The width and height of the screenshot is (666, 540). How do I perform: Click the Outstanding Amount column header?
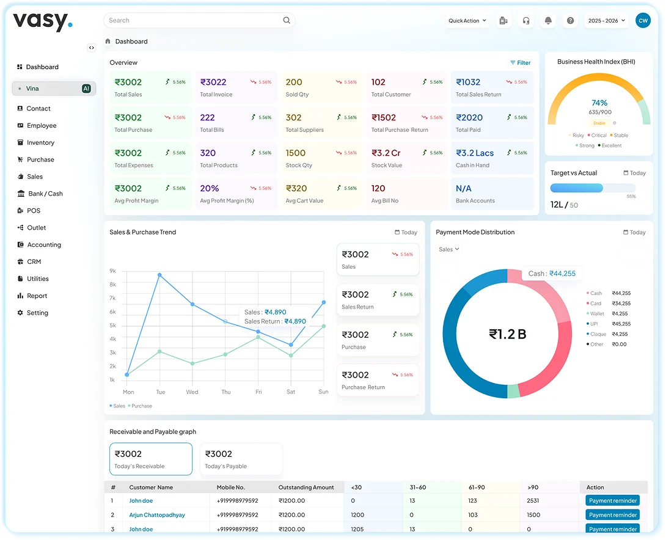(x=306, y=487)
